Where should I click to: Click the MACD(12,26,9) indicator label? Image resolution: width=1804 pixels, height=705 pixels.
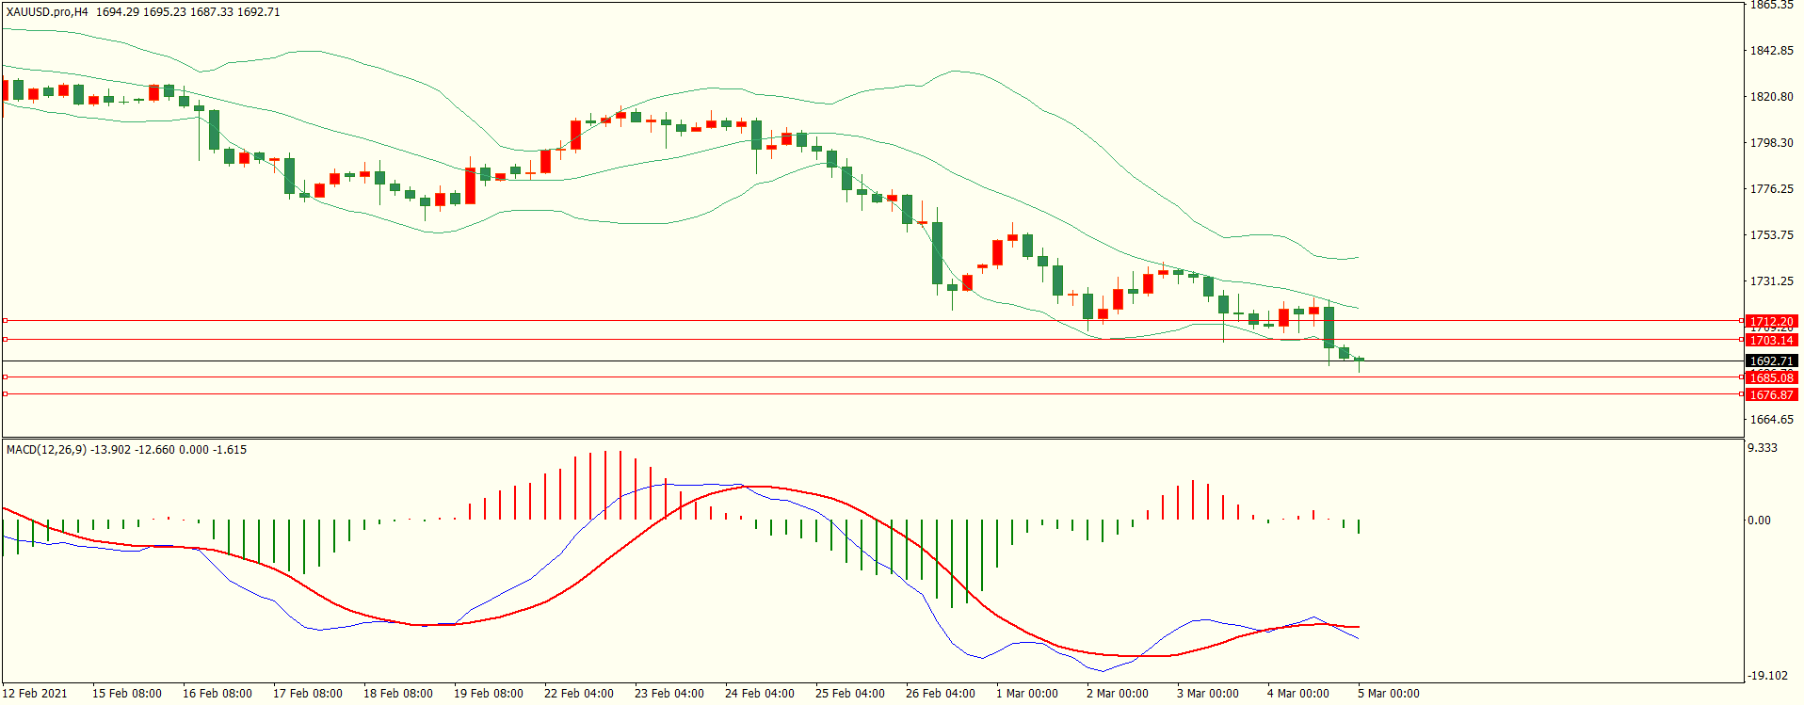tap(46, 450)
